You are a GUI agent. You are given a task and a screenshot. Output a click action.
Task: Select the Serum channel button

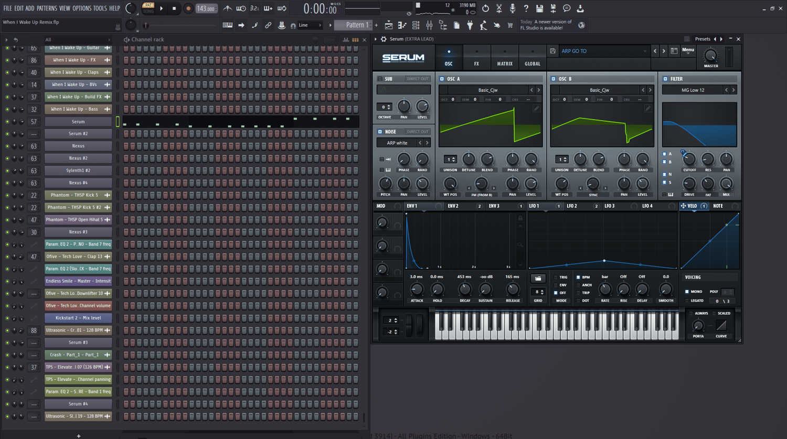(x=78, y=122)
